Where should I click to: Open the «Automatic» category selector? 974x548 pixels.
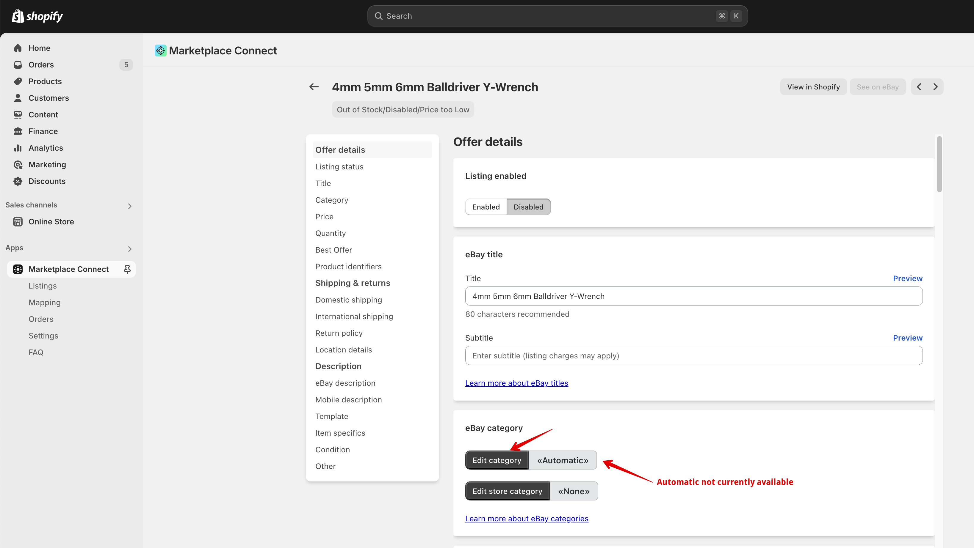click(563, 460)
